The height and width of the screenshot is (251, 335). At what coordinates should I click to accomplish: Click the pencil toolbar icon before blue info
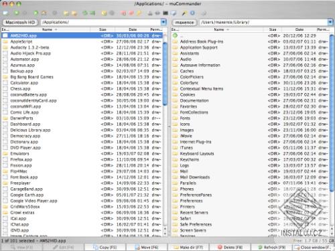(184, 13)
